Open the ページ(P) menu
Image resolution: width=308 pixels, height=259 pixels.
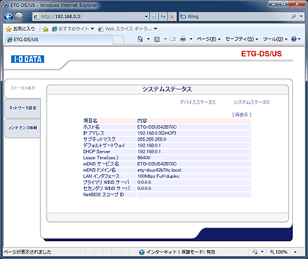pos(209,39)
